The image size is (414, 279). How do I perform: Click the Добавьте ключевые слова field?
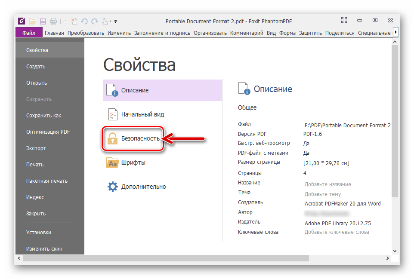[337, 232]
